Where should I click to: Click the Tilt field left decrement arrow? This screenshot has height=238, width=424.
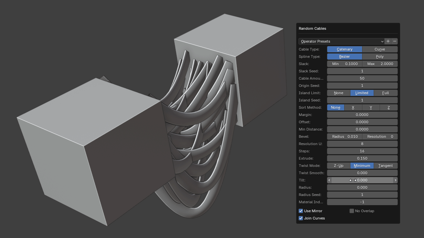pos(329,180)
